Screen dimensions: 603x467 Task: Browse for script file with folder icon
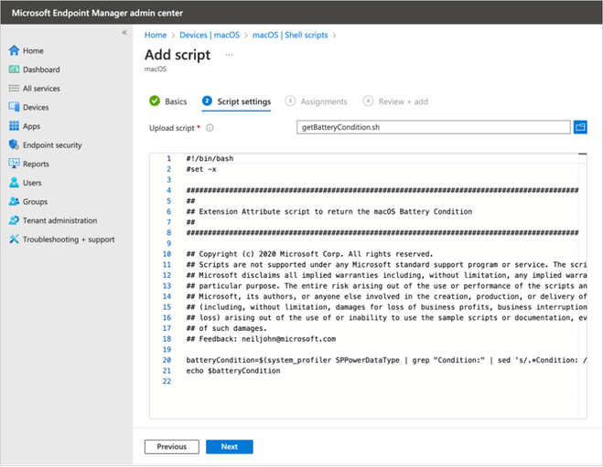[580, 127]
